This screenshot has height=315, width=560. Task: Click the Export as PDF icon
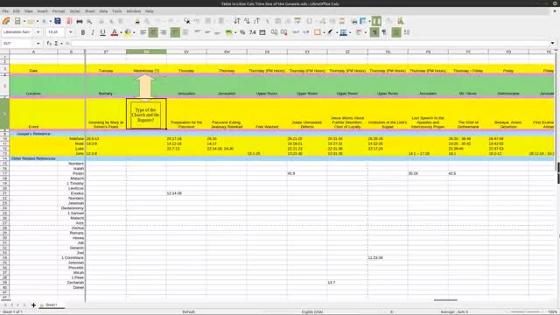point(69,21)
